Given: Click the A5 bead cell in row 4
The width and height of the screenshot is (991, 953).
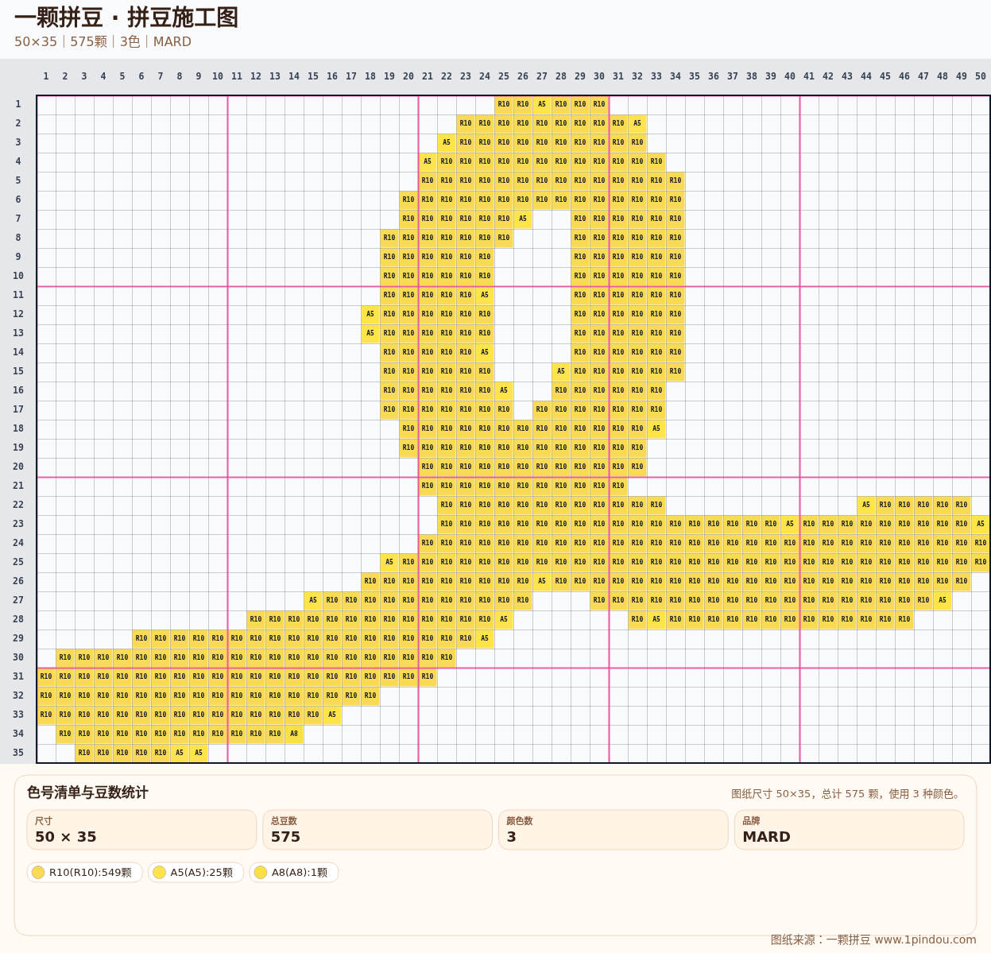Looking at the screenshot, I should [428, 161].
